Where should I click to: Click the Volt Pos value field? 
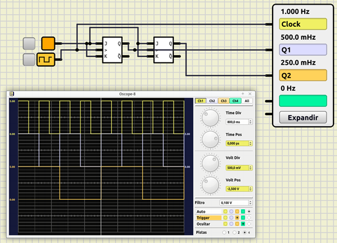pyautogui.click(x=238, y=189)
